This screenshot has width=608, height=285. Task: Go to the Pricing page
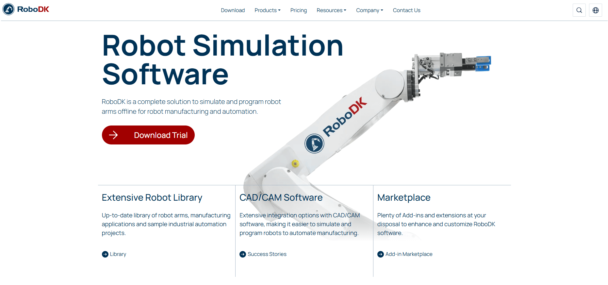coord(299,10)
